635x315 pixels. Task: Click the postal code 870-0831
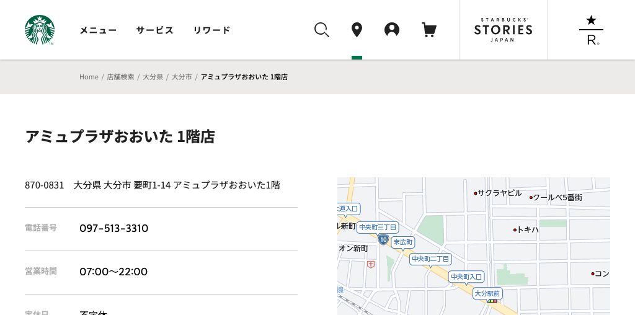click(x=45, y=185)
